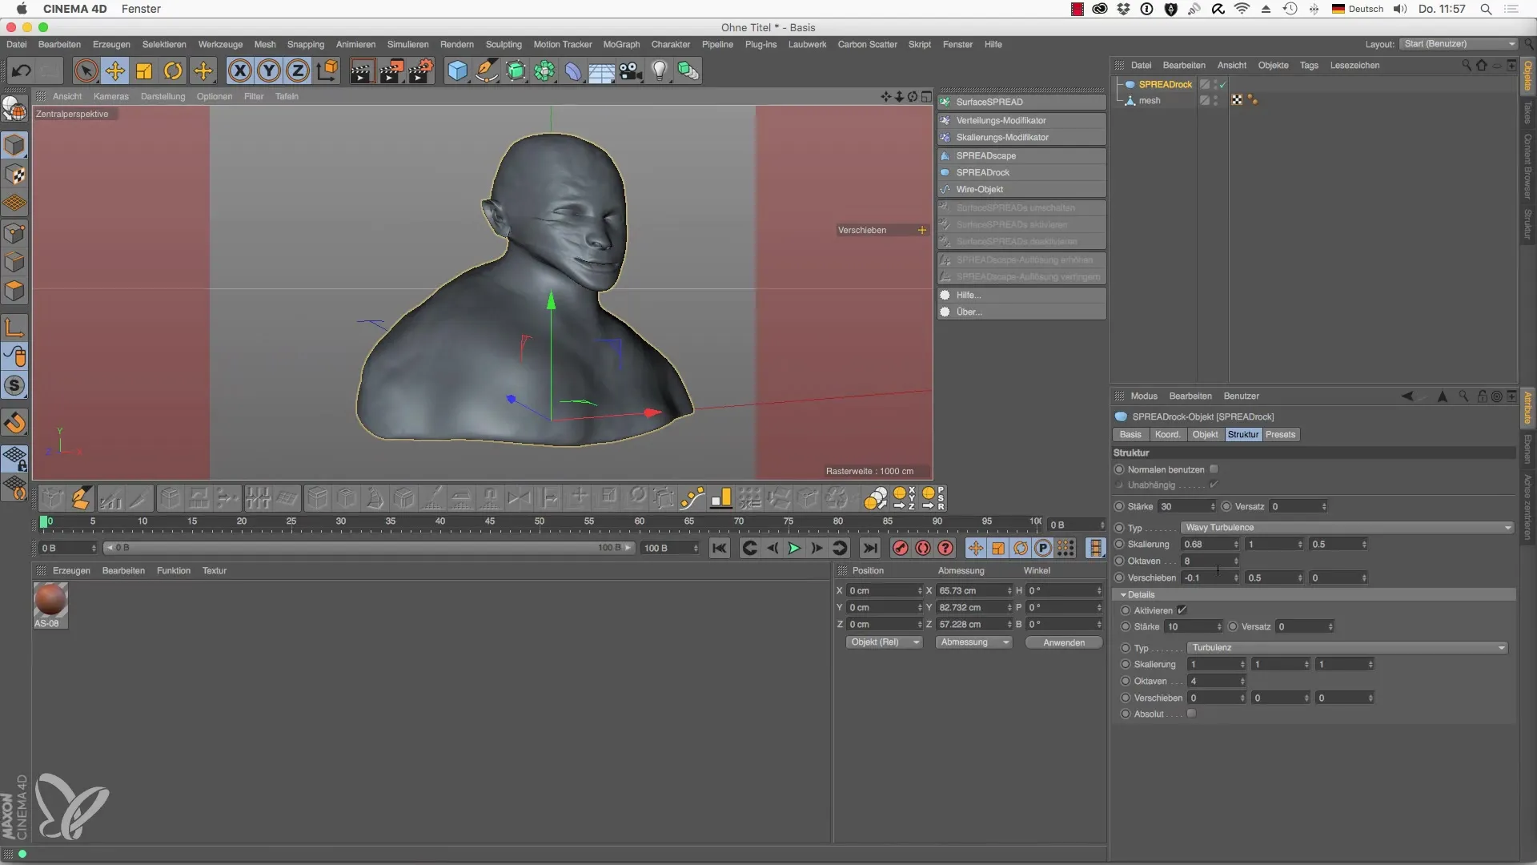This screenshot has height=865, width=1537.
Task: Open the Camera object icon
Action: (631, 70)
